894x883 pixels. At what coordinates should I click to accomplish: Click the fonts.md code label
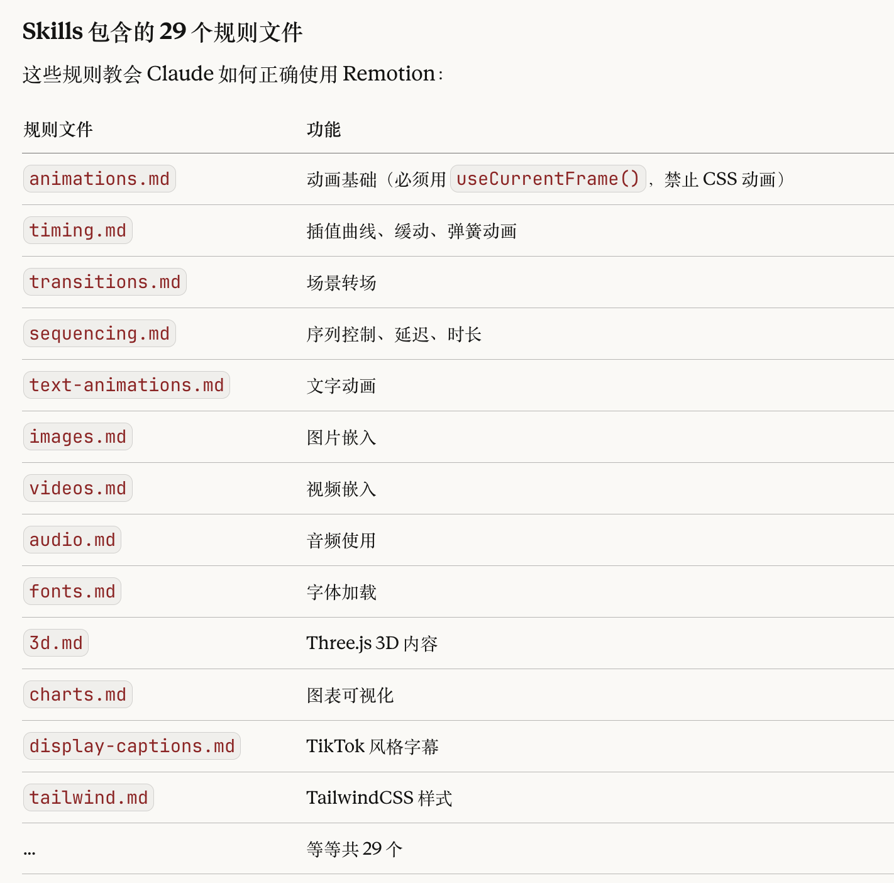click(72, 592)
